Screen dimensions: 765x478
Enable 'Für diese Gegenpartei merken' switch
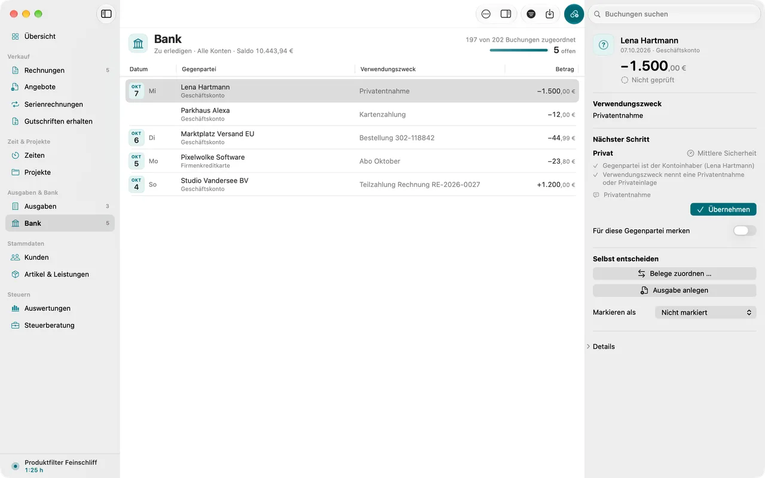tap(745, 231)
